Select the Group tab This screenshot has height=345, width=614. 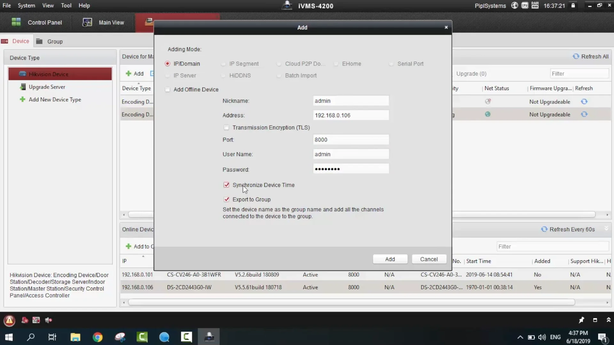50,41
